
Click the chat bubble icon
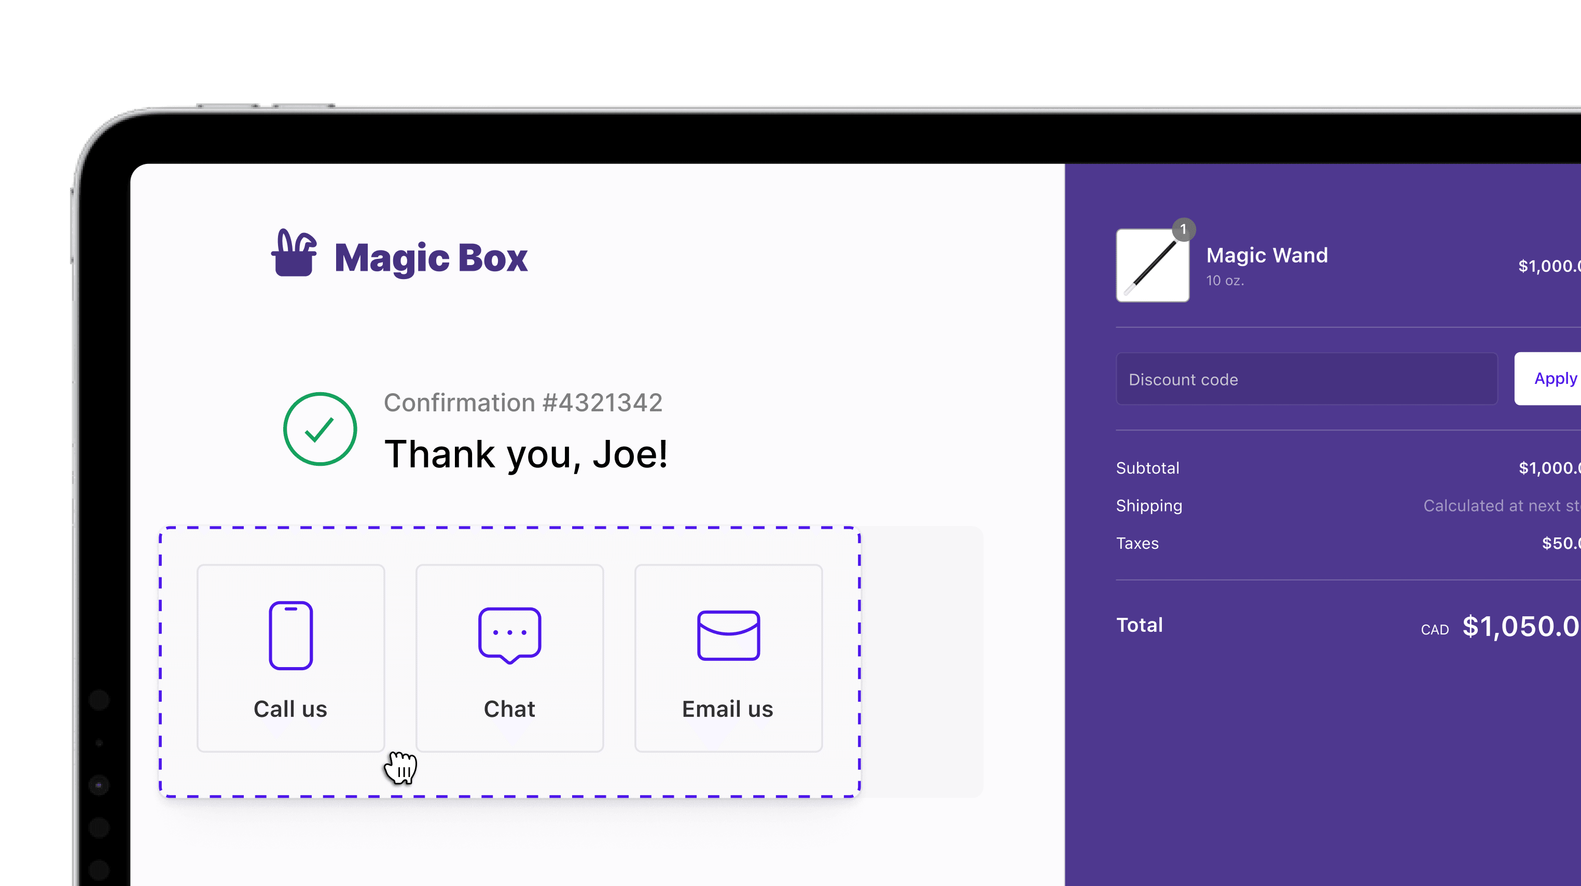(509, 635)
